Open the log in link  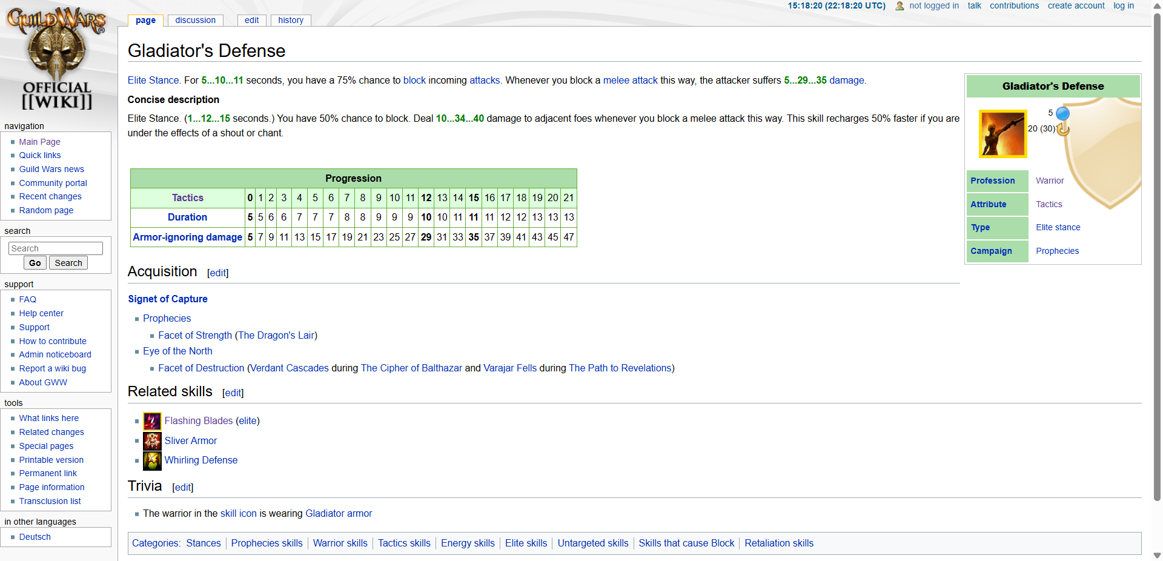[1124, 5]
